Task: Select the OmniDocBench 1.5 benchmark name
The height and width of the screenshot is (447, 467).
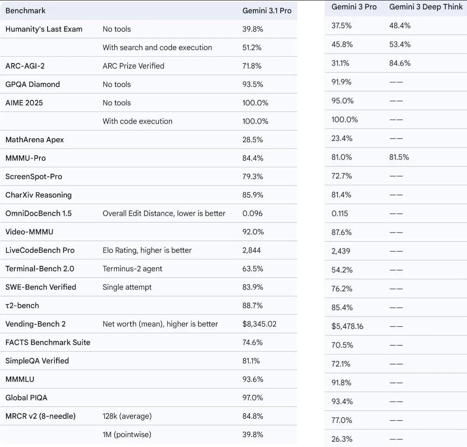Action: [38, 213]
